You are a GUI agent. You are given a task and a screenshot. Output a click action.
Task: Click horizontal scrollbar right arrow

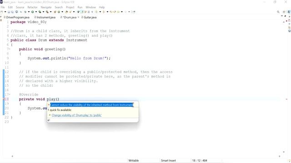coord(280,156)
